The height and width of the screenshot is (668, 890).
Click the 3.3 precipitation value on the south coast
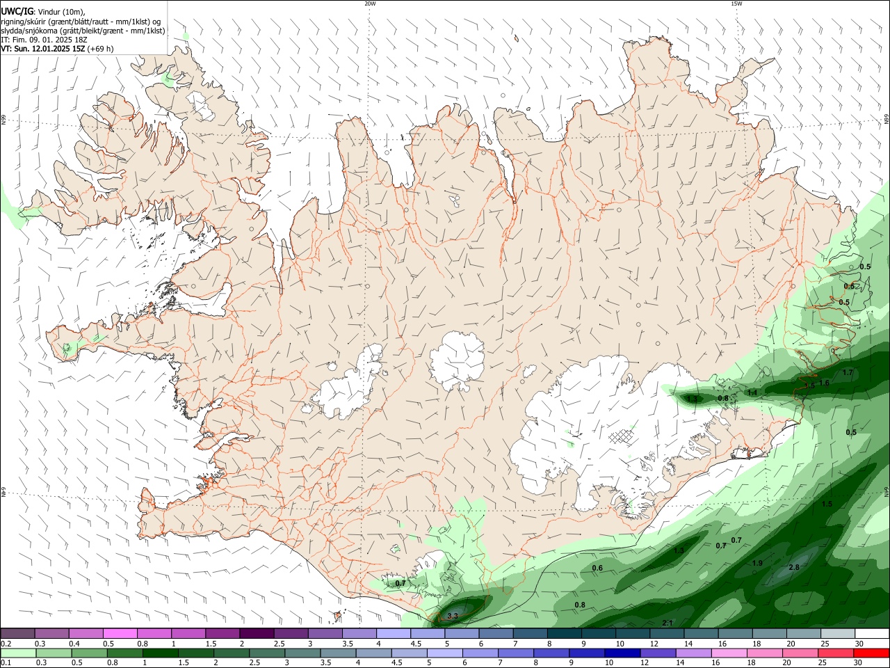[453, 616]
